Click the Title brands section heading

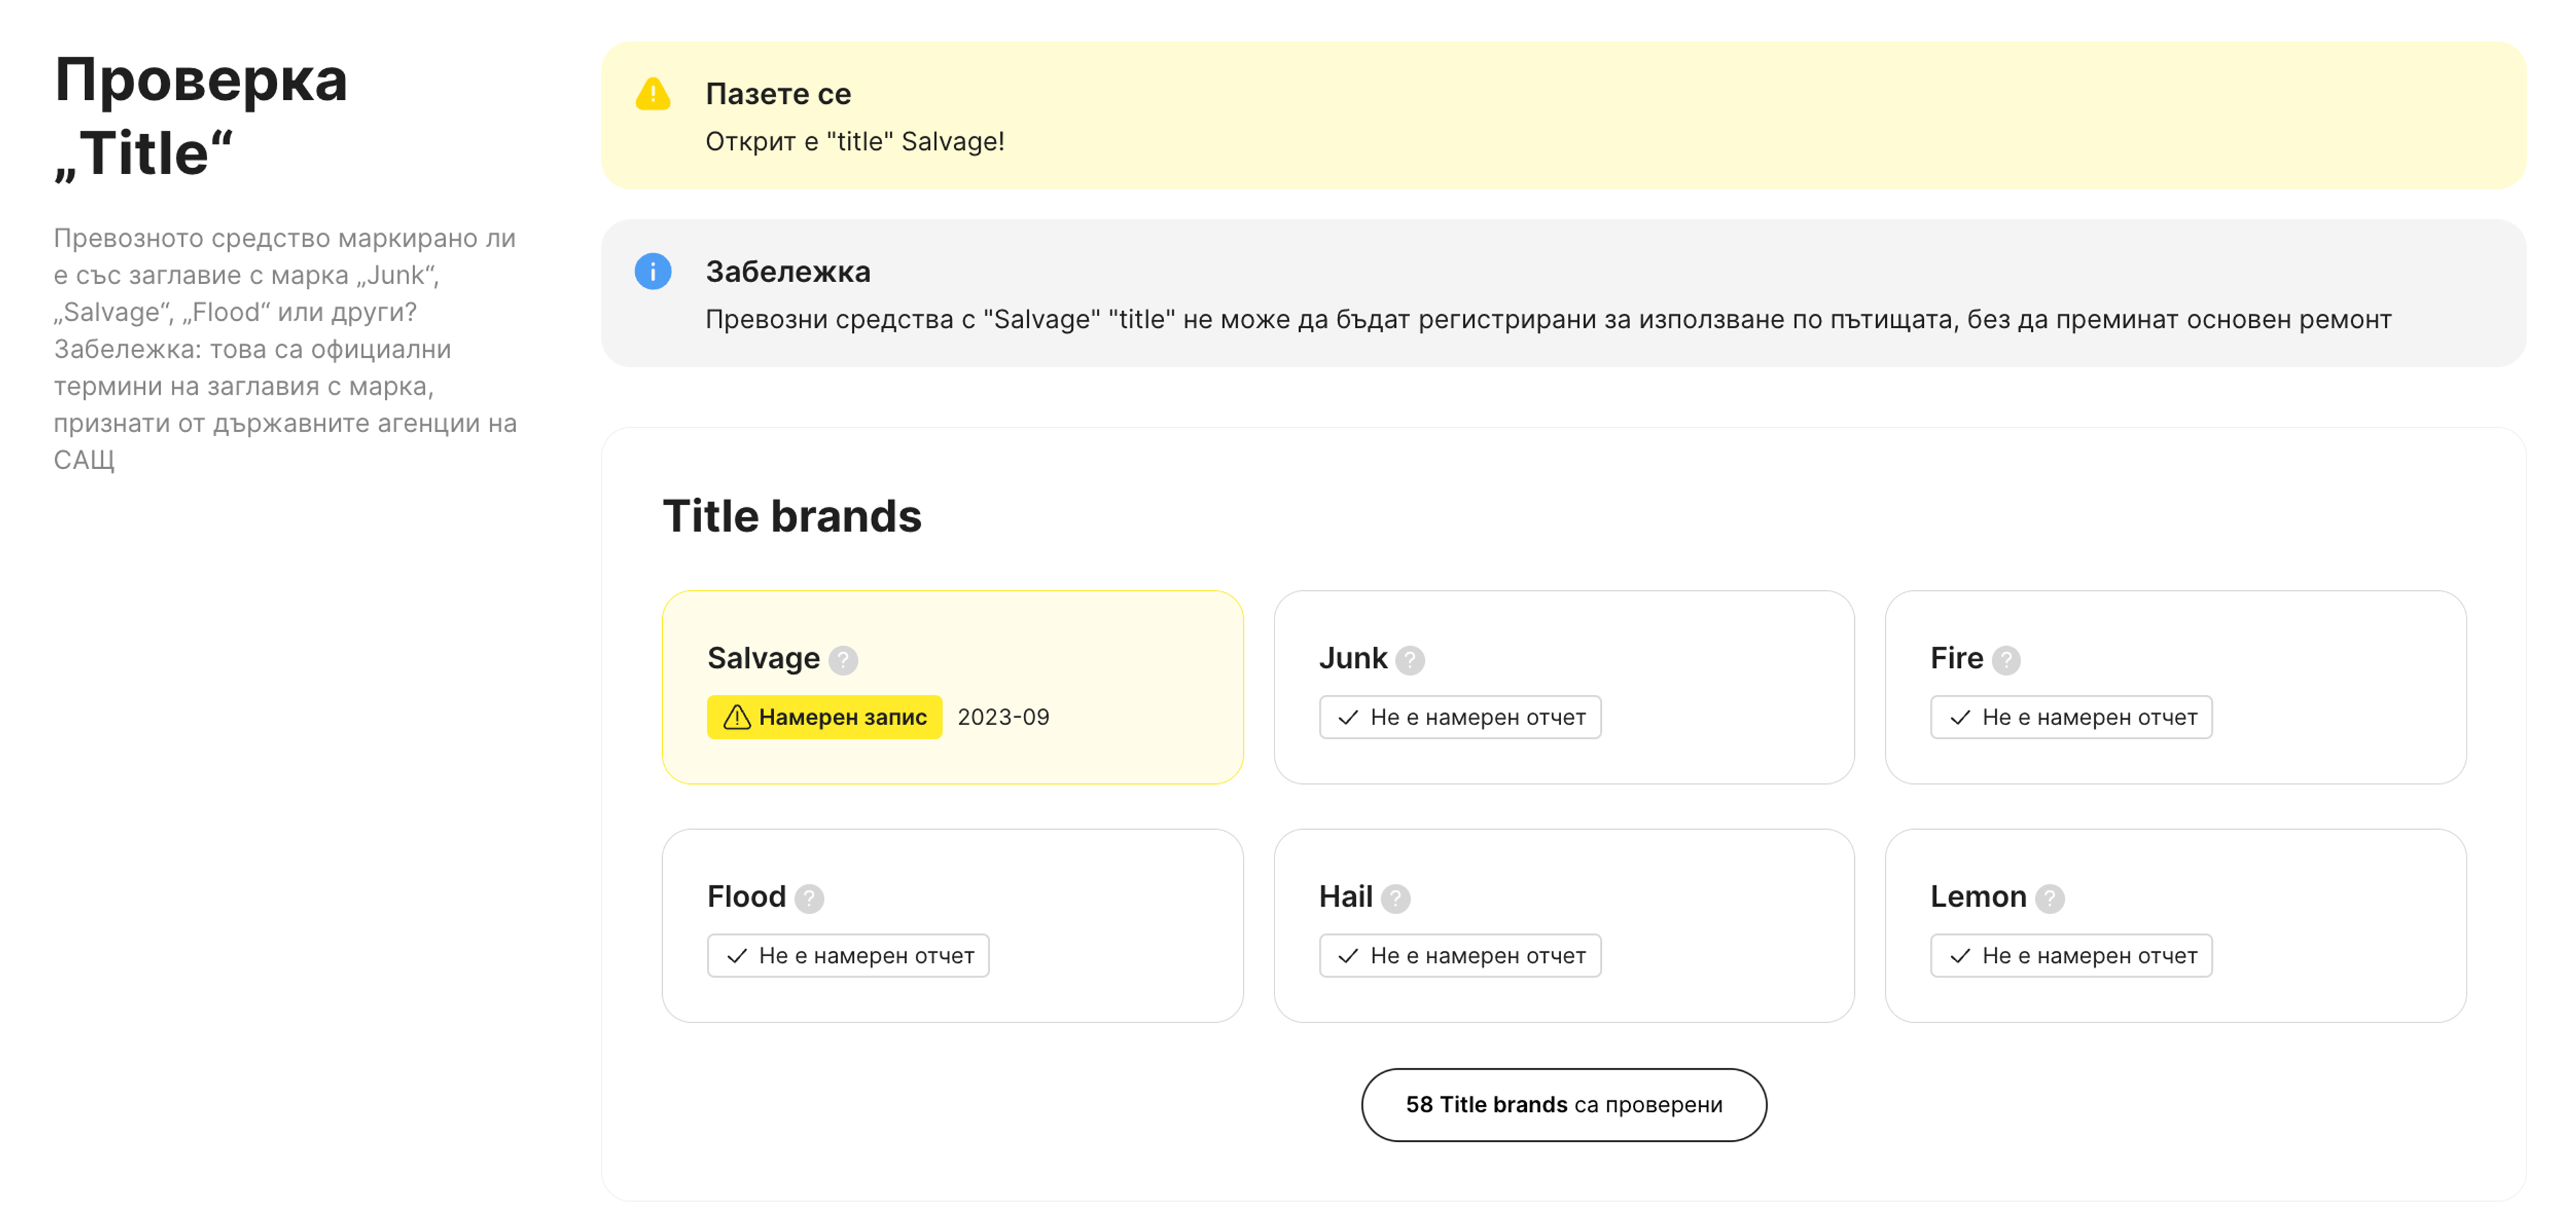791,517
